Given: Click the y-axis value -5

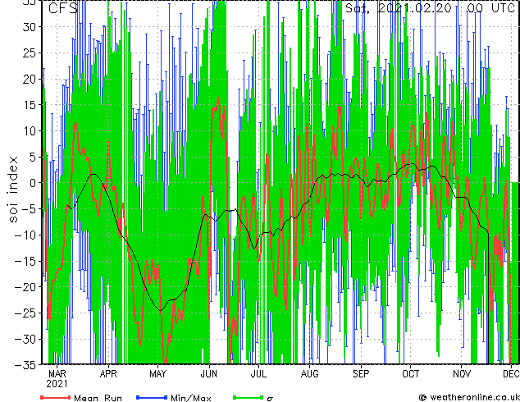Looking at the screenshot, I should [x=30, y=209].
